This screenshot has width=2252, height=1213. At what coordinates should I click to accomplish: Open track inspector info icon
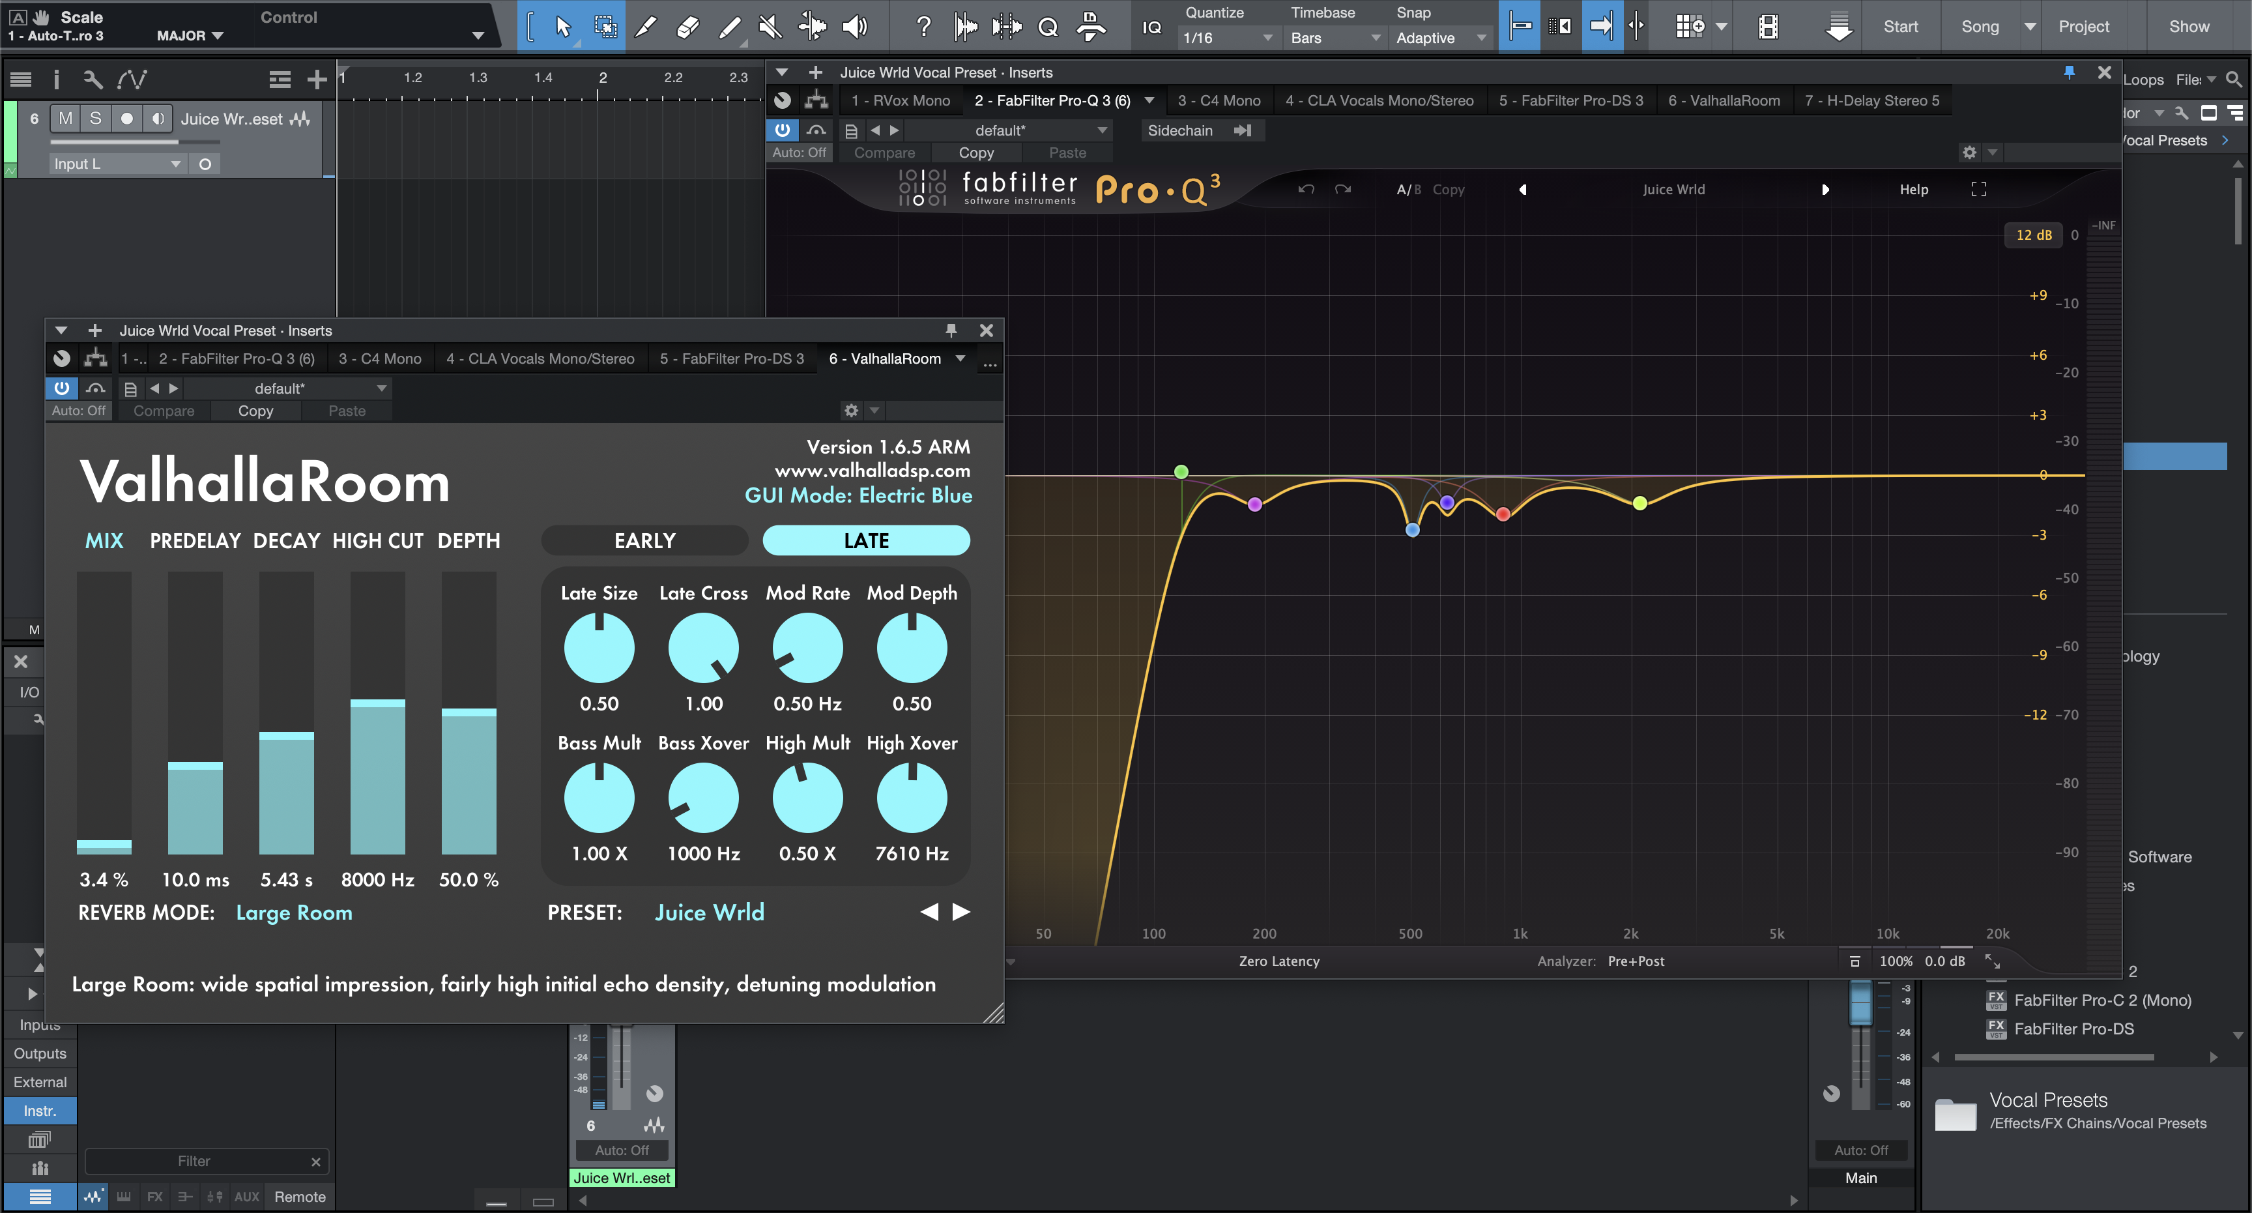[56, 80]
